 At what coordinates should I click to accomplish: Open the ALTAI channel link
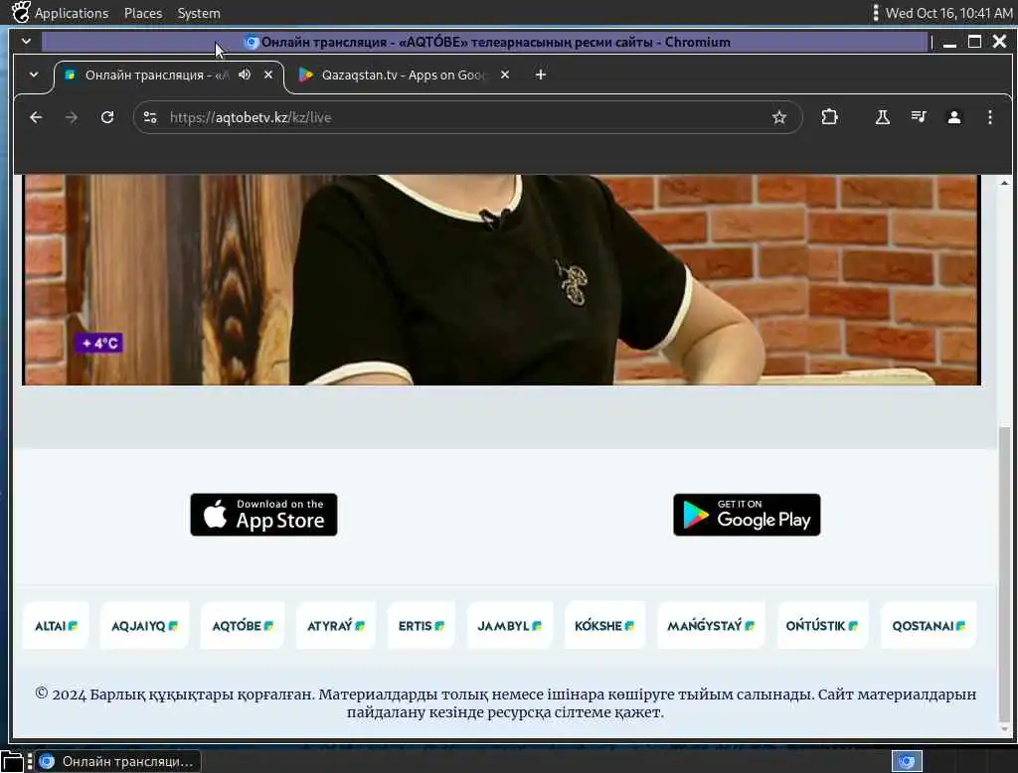click(x=56, y=626)
